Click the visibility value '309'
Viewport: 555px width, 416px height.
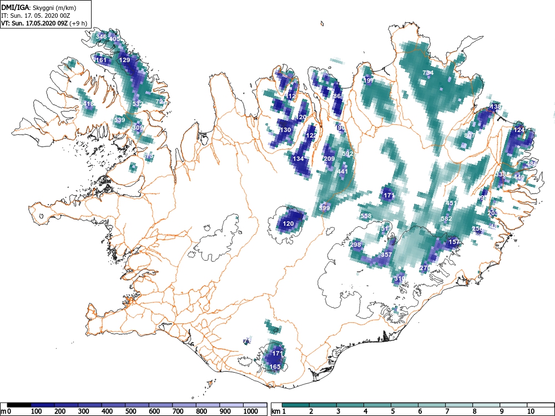(x=138, y=128)
